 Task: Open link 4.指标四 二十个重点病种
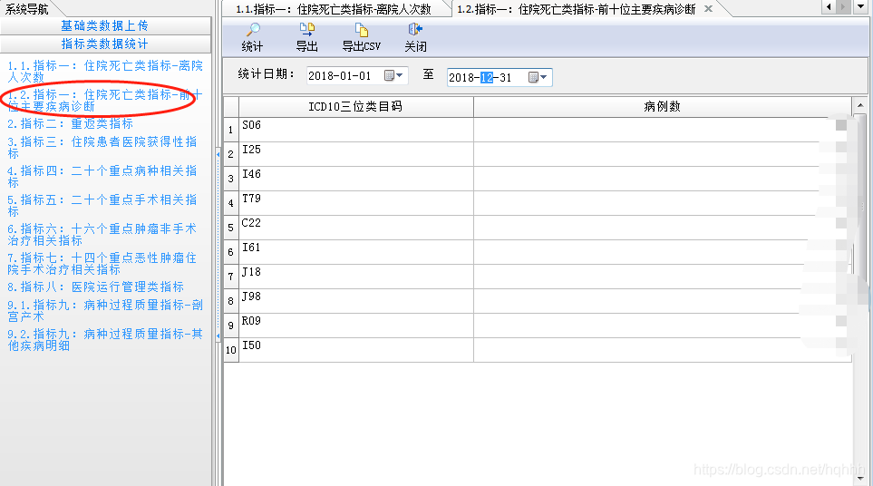tap(102, 176)
